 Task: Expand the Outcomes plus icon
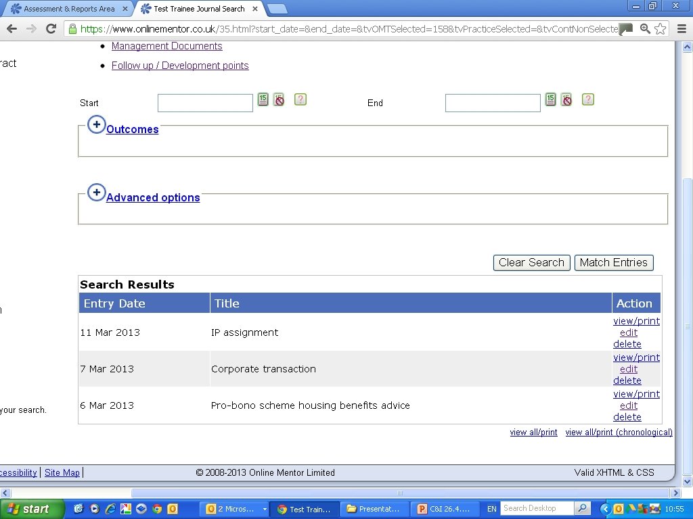click(x=96, y=124)
